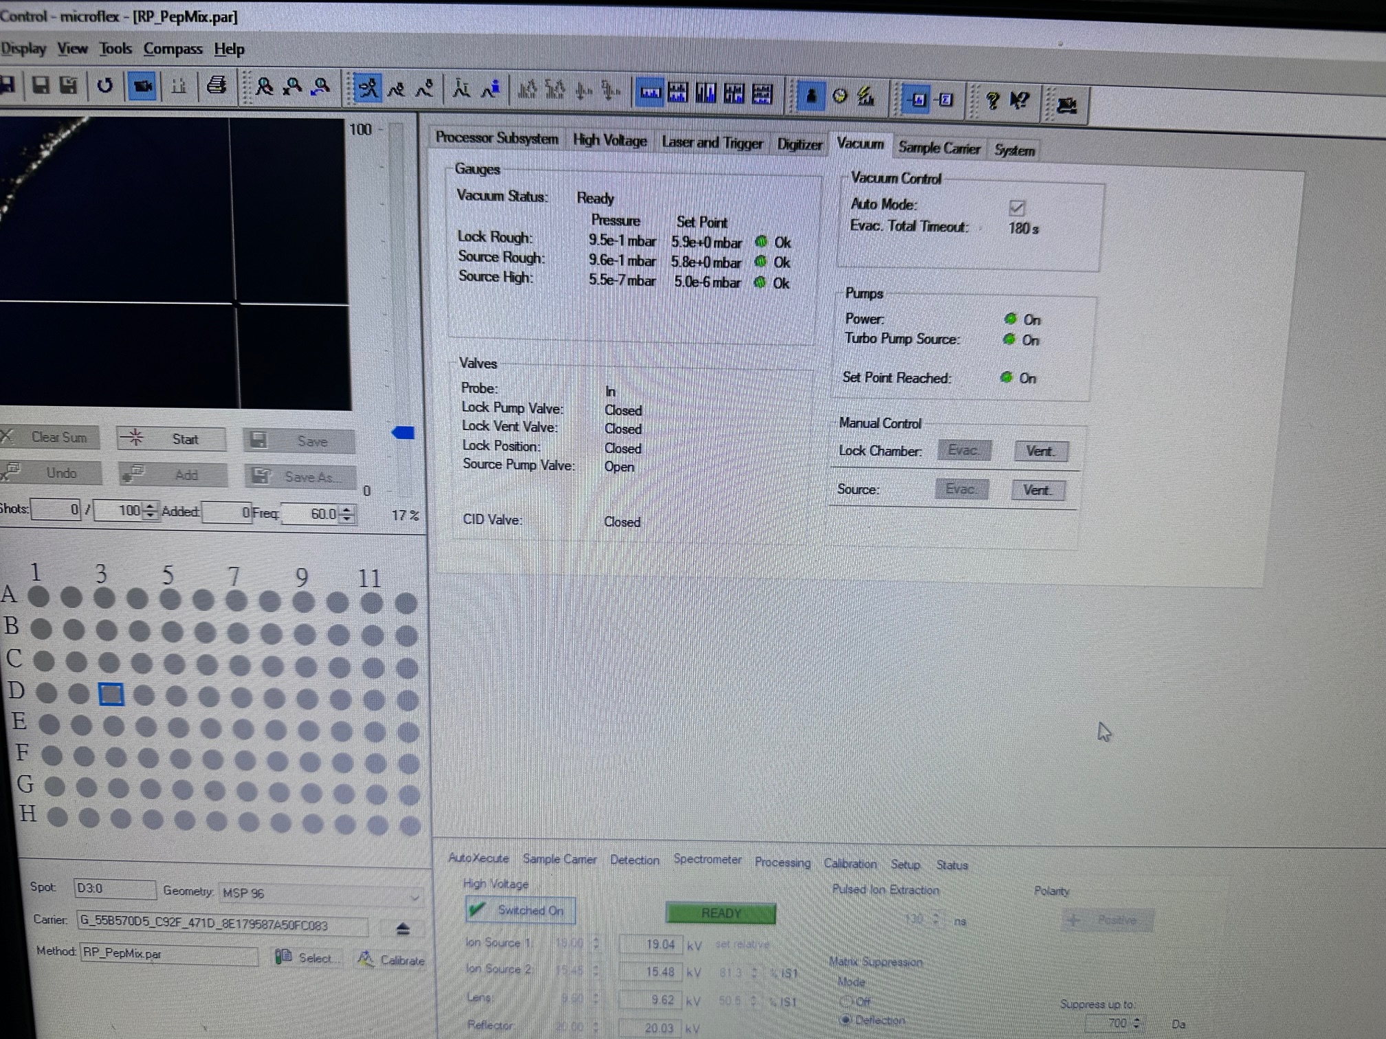Switch to the High Voltage tab
Image resolution: width=1386 pixels, height=1039 pixels.
(x=609, y=141)
